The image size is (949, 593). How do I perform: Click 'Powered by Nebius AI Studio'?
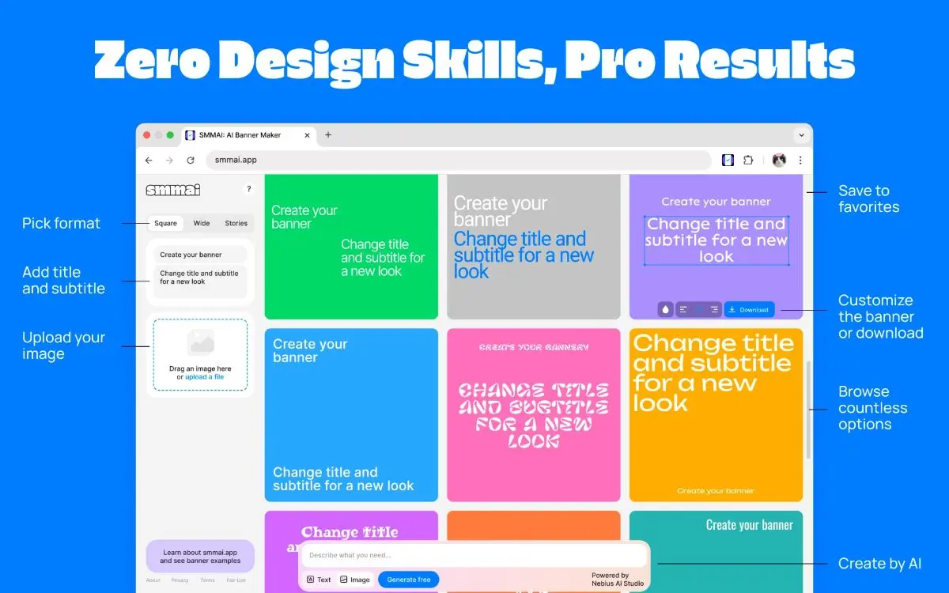[618, 580]
